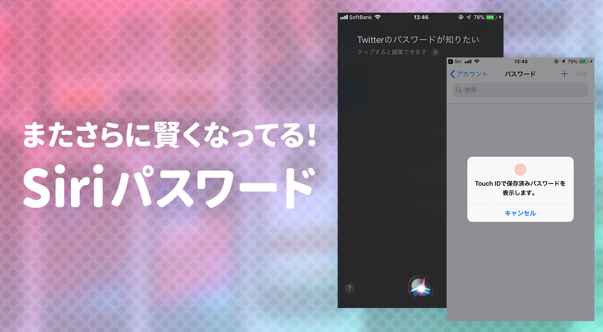Tap the Touch IDで保存済みパスワードを表示します message

[520, 188]
